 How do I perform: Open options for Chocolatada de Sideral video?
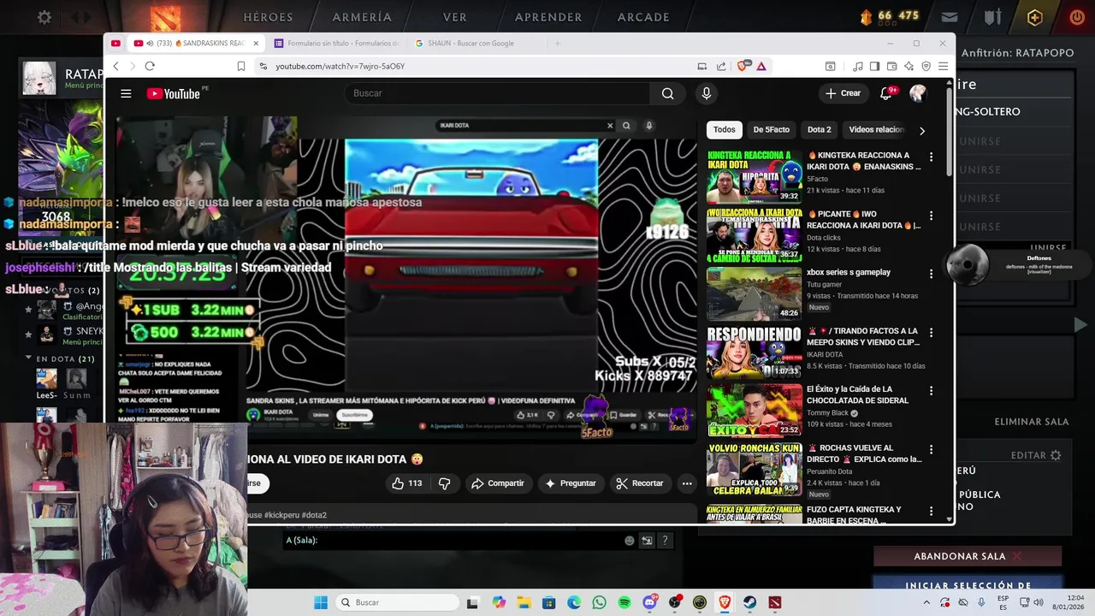click(931, 391)
